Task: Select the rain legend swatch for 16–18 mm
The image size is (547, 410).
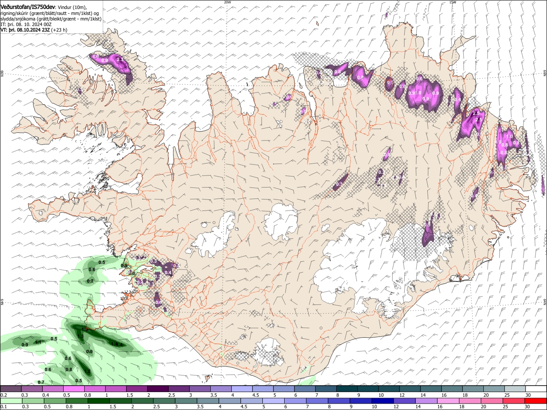Action: (448, 401)
